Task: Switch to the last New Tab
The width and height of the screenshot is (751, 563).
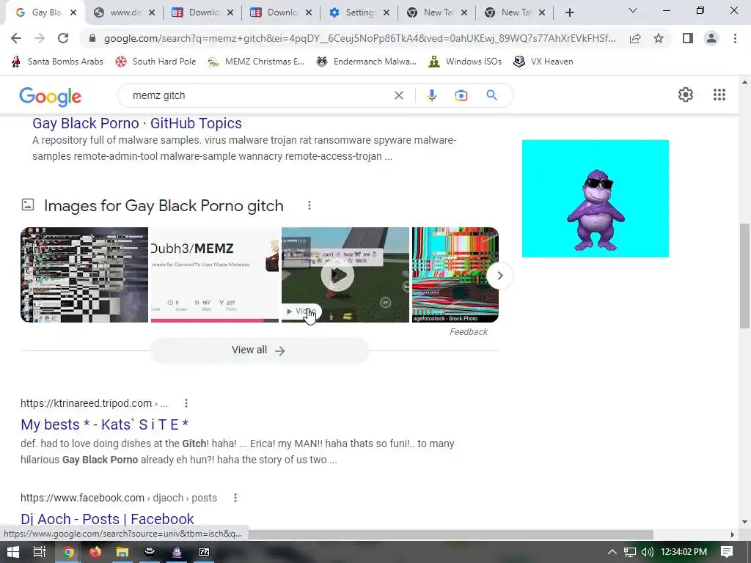Action: pyautogui.click(x=514, y=13)
